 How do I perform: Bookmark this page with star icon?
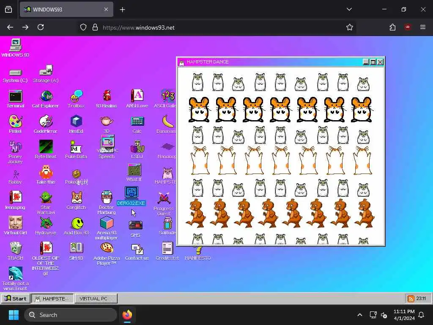350,27
